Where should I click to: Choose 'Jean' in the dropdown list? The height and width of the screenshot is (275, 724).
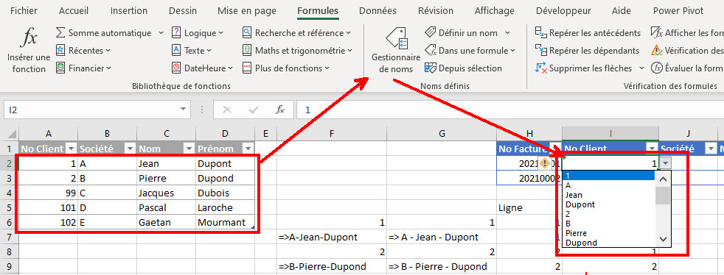pyautogui.click(x=608, y=195)
